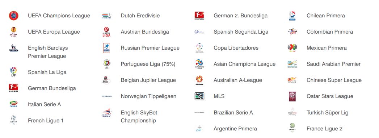Click the Portuguese Liga (75%) label
The width and height of the screenshot is (379, 138).
[148, 64]
